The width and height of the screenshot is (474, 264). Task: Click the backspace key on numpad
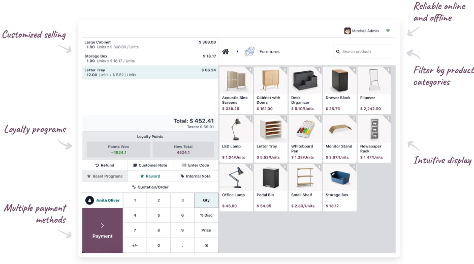(x=206, y=245)
